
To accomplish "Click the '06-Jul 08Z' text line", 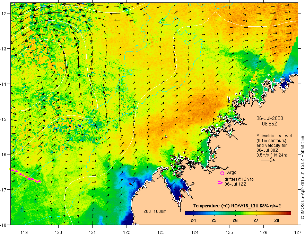I will click(x=267, y=150).
